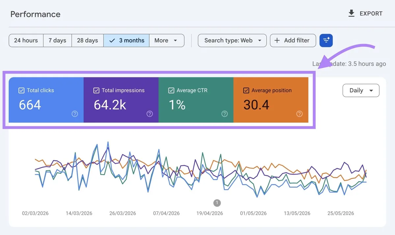Open the Search type: Web dropdown
Screen dimensions: 395x235
click(232, 40)
